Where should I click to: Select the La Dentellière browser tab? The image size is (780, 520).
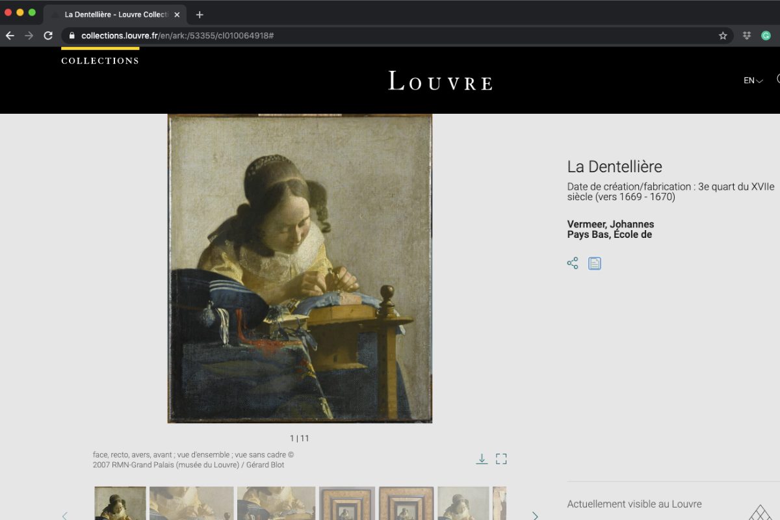coord(116,14)
